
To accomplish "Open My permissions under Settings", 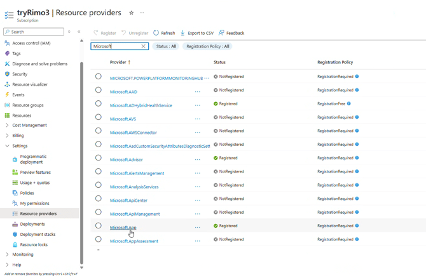I will pos(34,203).
